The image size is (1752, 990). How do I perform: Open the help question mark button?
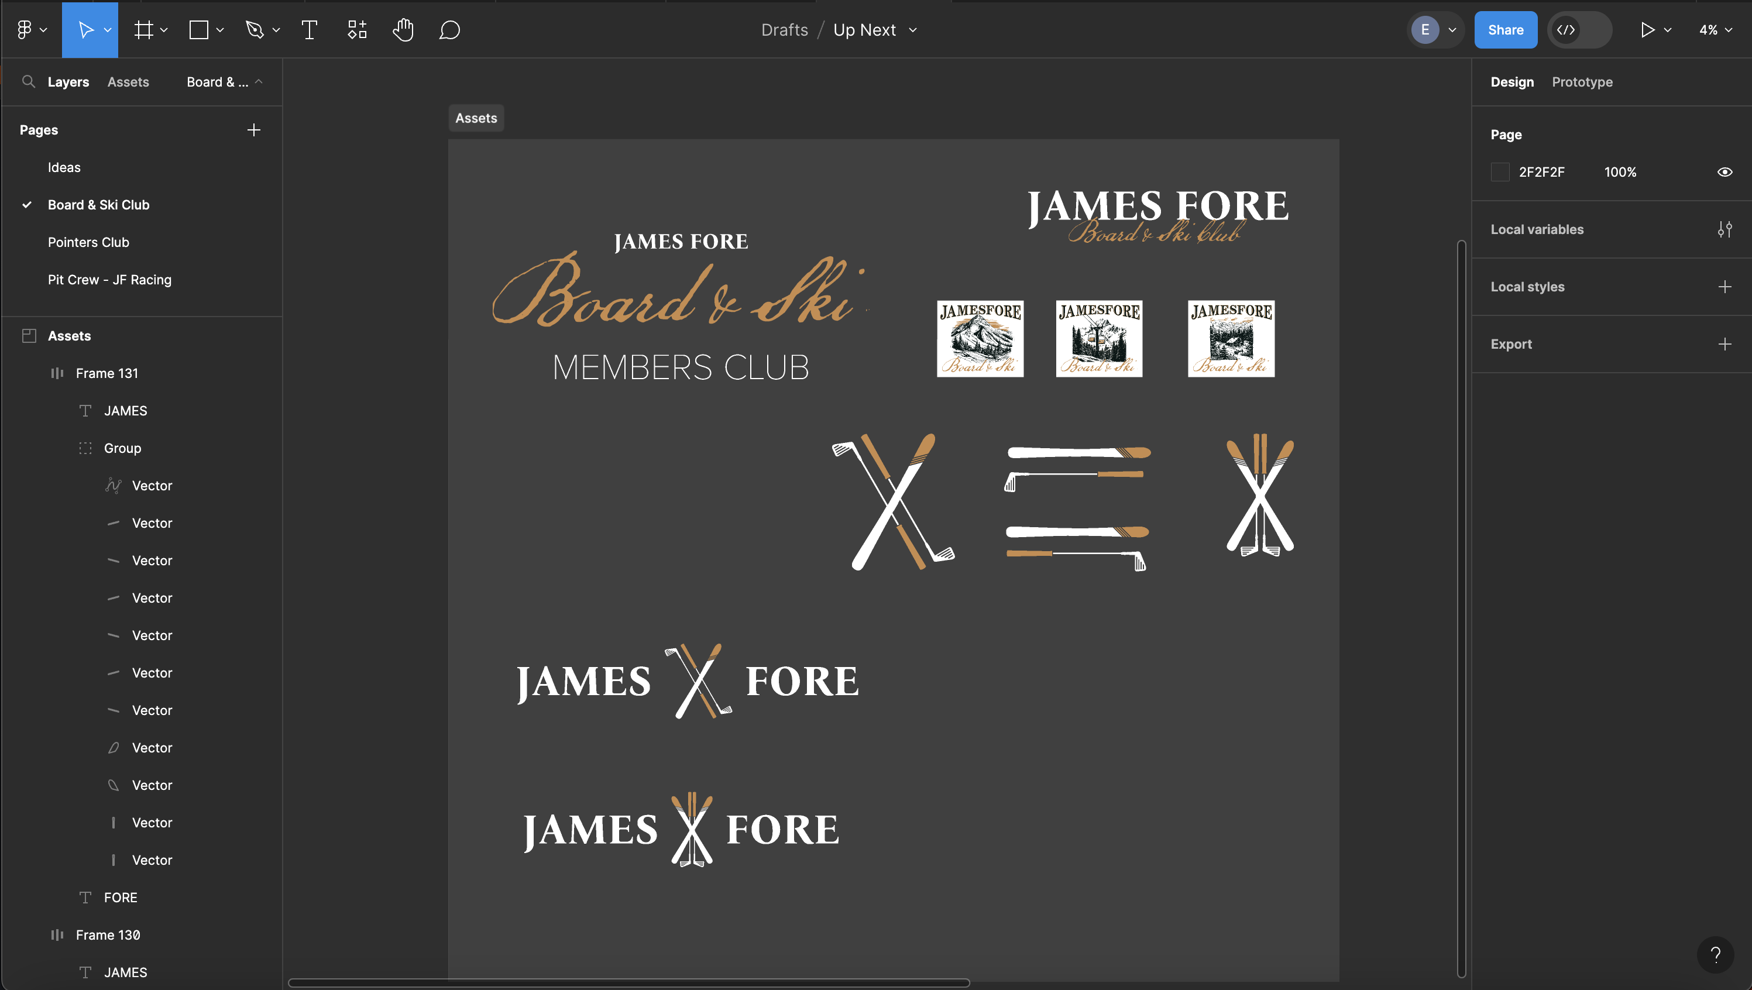(1715, 955)
